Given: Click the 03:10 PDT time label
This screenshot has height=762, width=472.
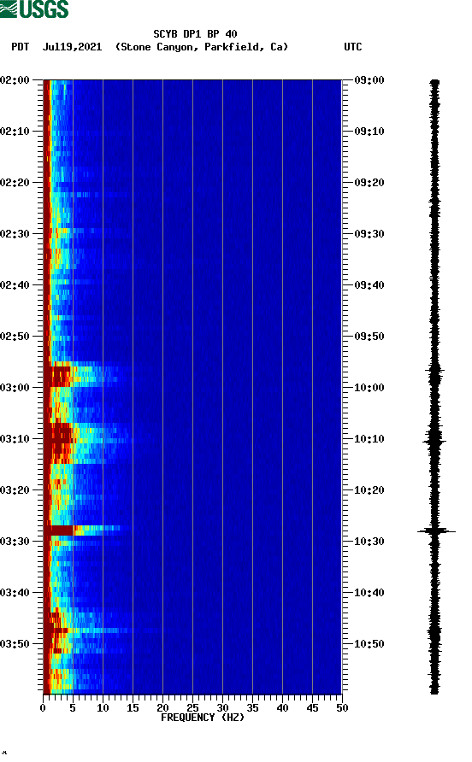Looking at the screenshot, I should click(x=15, y=439).
